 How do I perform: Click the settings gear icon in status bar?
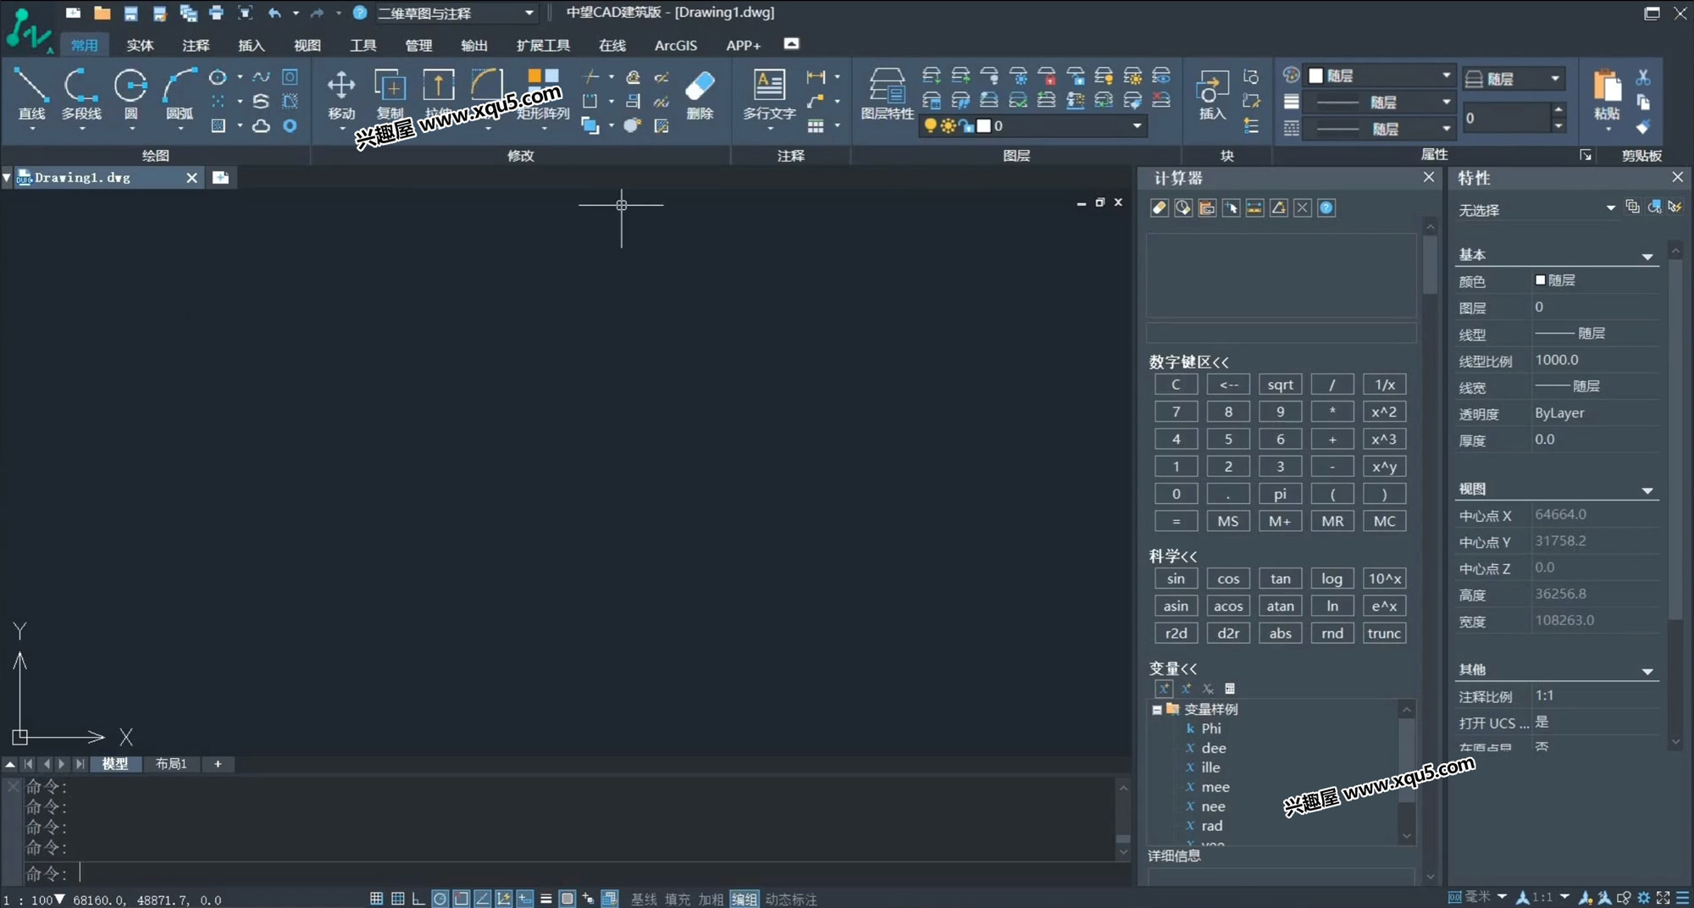coord(1644,898)
